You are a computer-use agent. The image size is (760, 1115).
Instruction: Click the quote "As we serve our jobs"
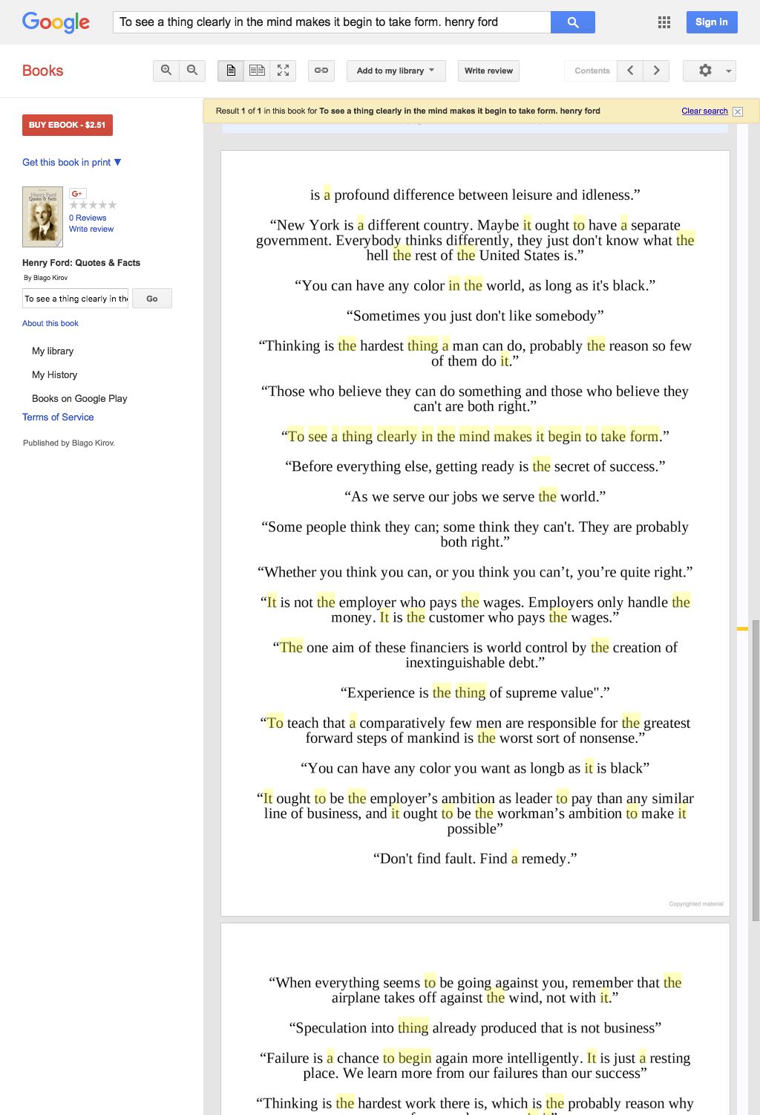tap(475, 496)
